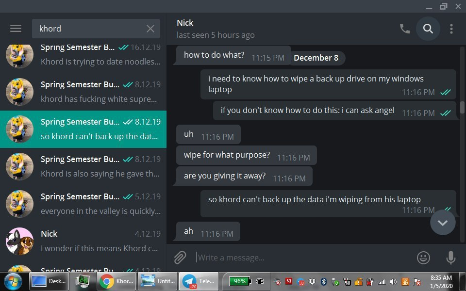Screen dimensions: 466x291
Task: Select message 'so khord can't back up the data i'm wiping'
Action: [328, 204]
